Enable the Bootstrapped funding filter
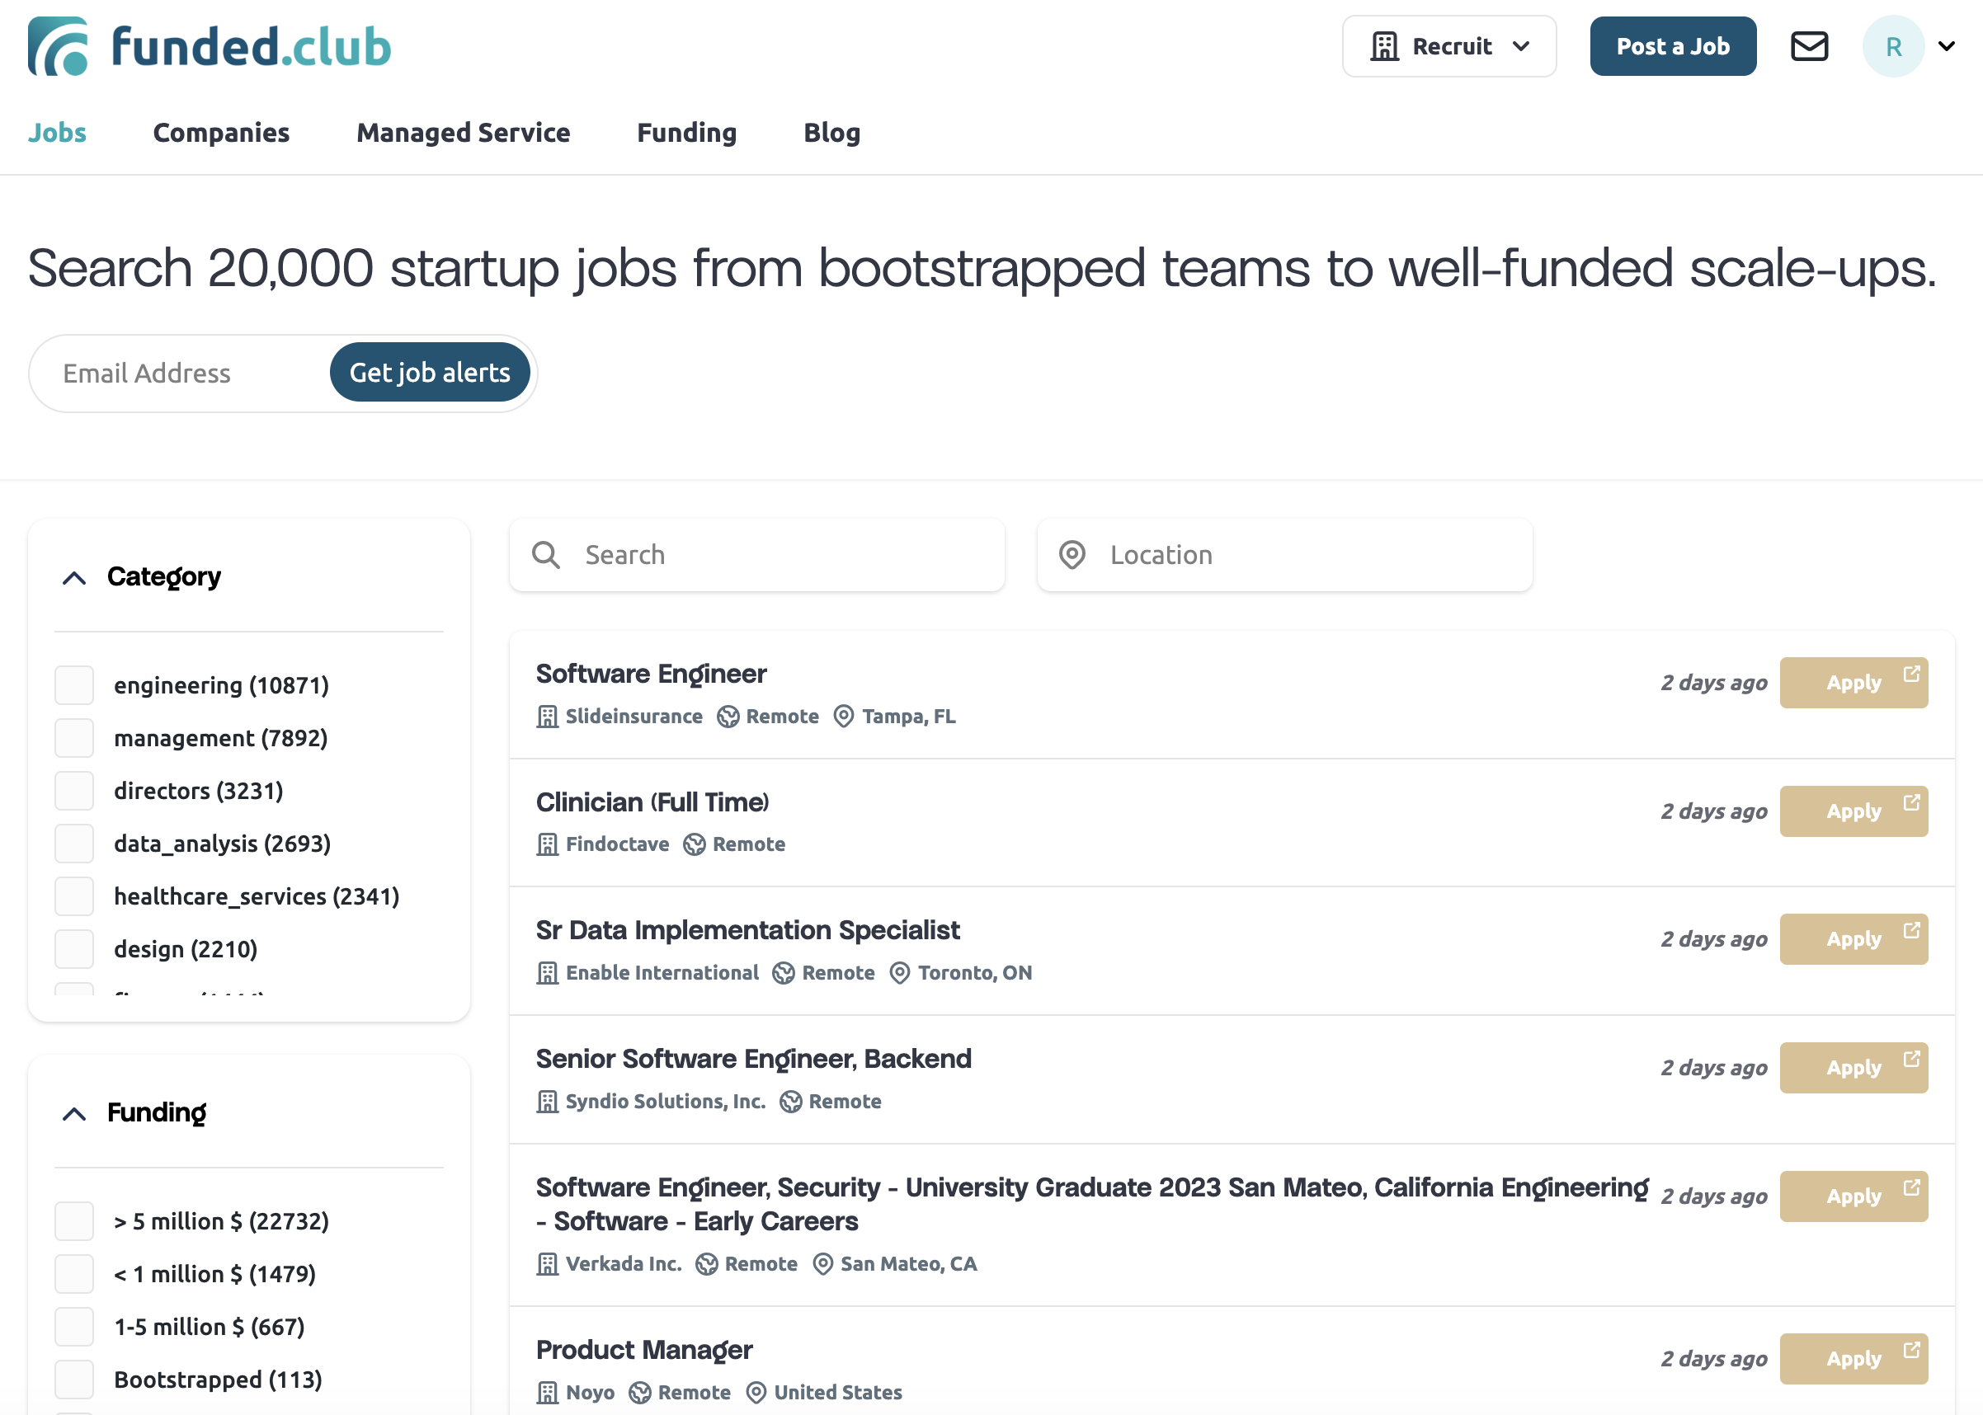1983x1415 pixels. point(74,1380)
